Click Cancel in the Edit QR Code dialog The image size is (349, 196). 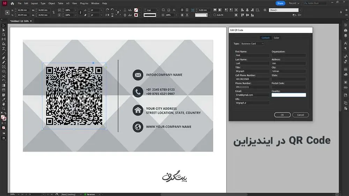click(300, 115)
